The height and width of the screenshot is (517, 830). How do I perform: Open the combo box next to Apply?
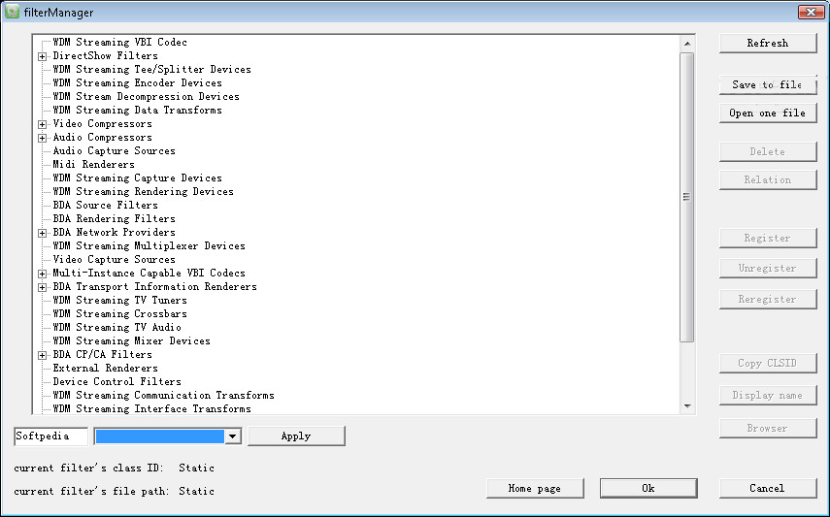coord(232,436)
